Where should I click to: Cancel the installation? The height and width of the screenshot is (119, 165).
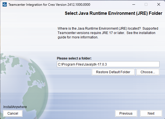[13, 114]
